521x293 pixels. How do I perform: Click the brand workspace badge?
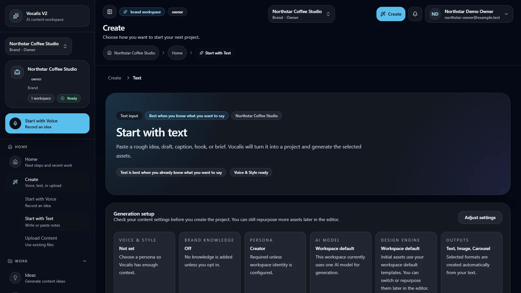point(142,12)
